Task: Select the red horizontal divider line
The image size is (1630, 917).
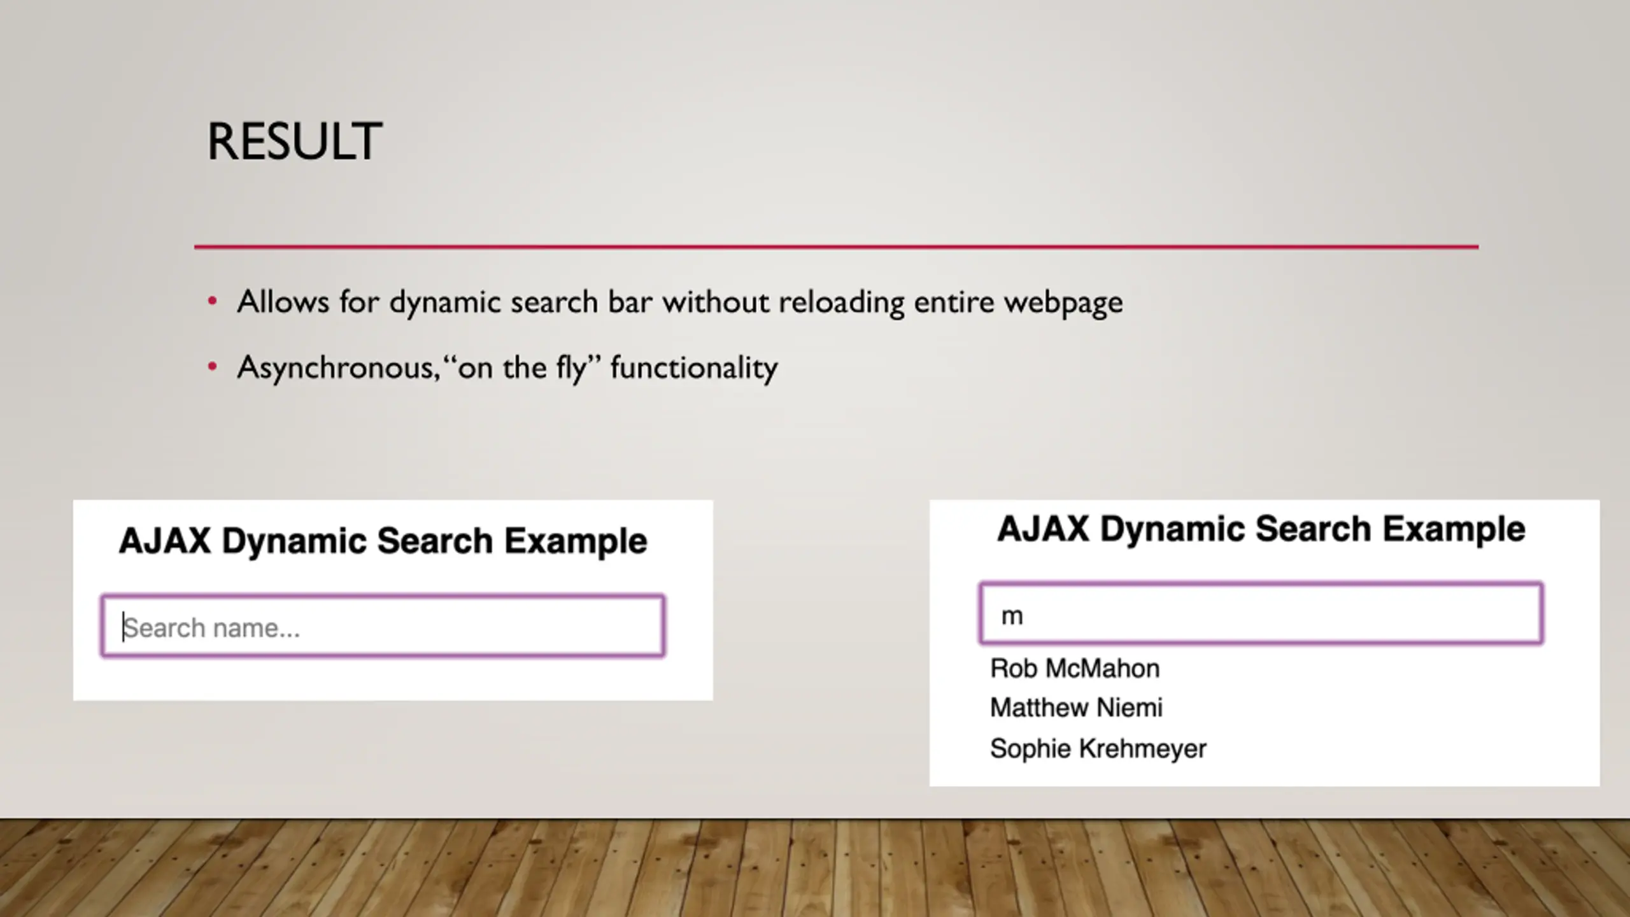Action: click(836, 246)
